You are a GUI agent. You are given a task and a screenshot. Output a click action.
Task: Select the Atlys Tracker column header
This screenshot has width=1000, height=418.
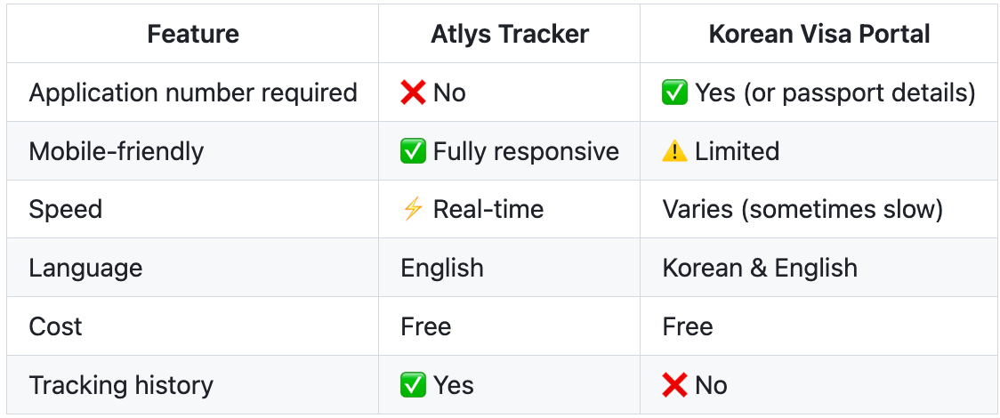(510, 34)
